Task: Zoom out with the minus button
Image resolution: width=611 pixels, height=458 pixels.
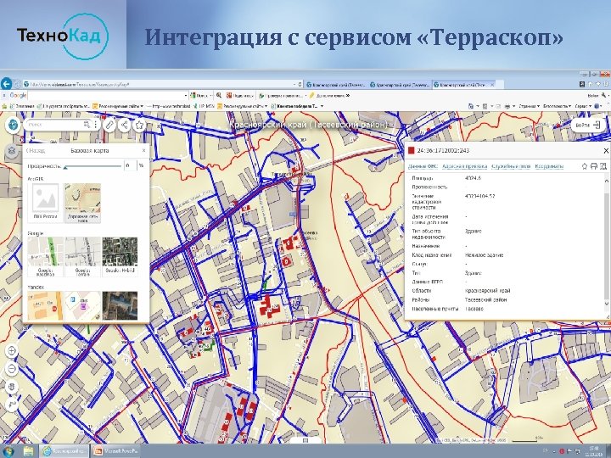Action: 11,368
